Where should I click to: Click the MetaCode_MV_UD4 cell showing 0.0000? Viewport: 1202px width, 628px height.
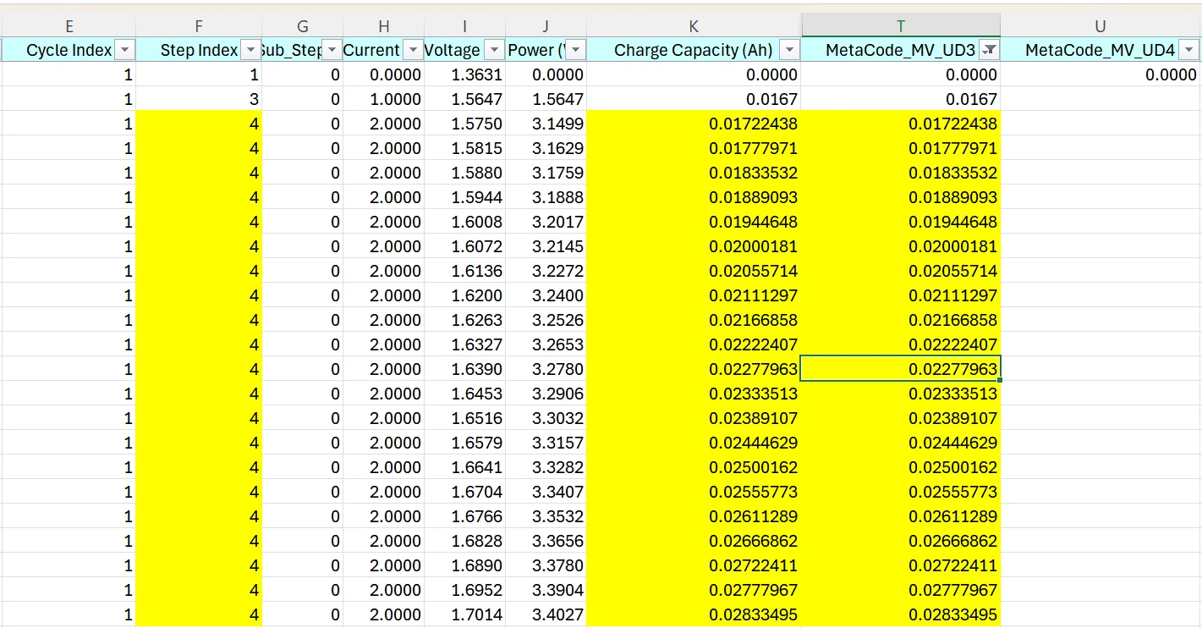point(1099,74)
